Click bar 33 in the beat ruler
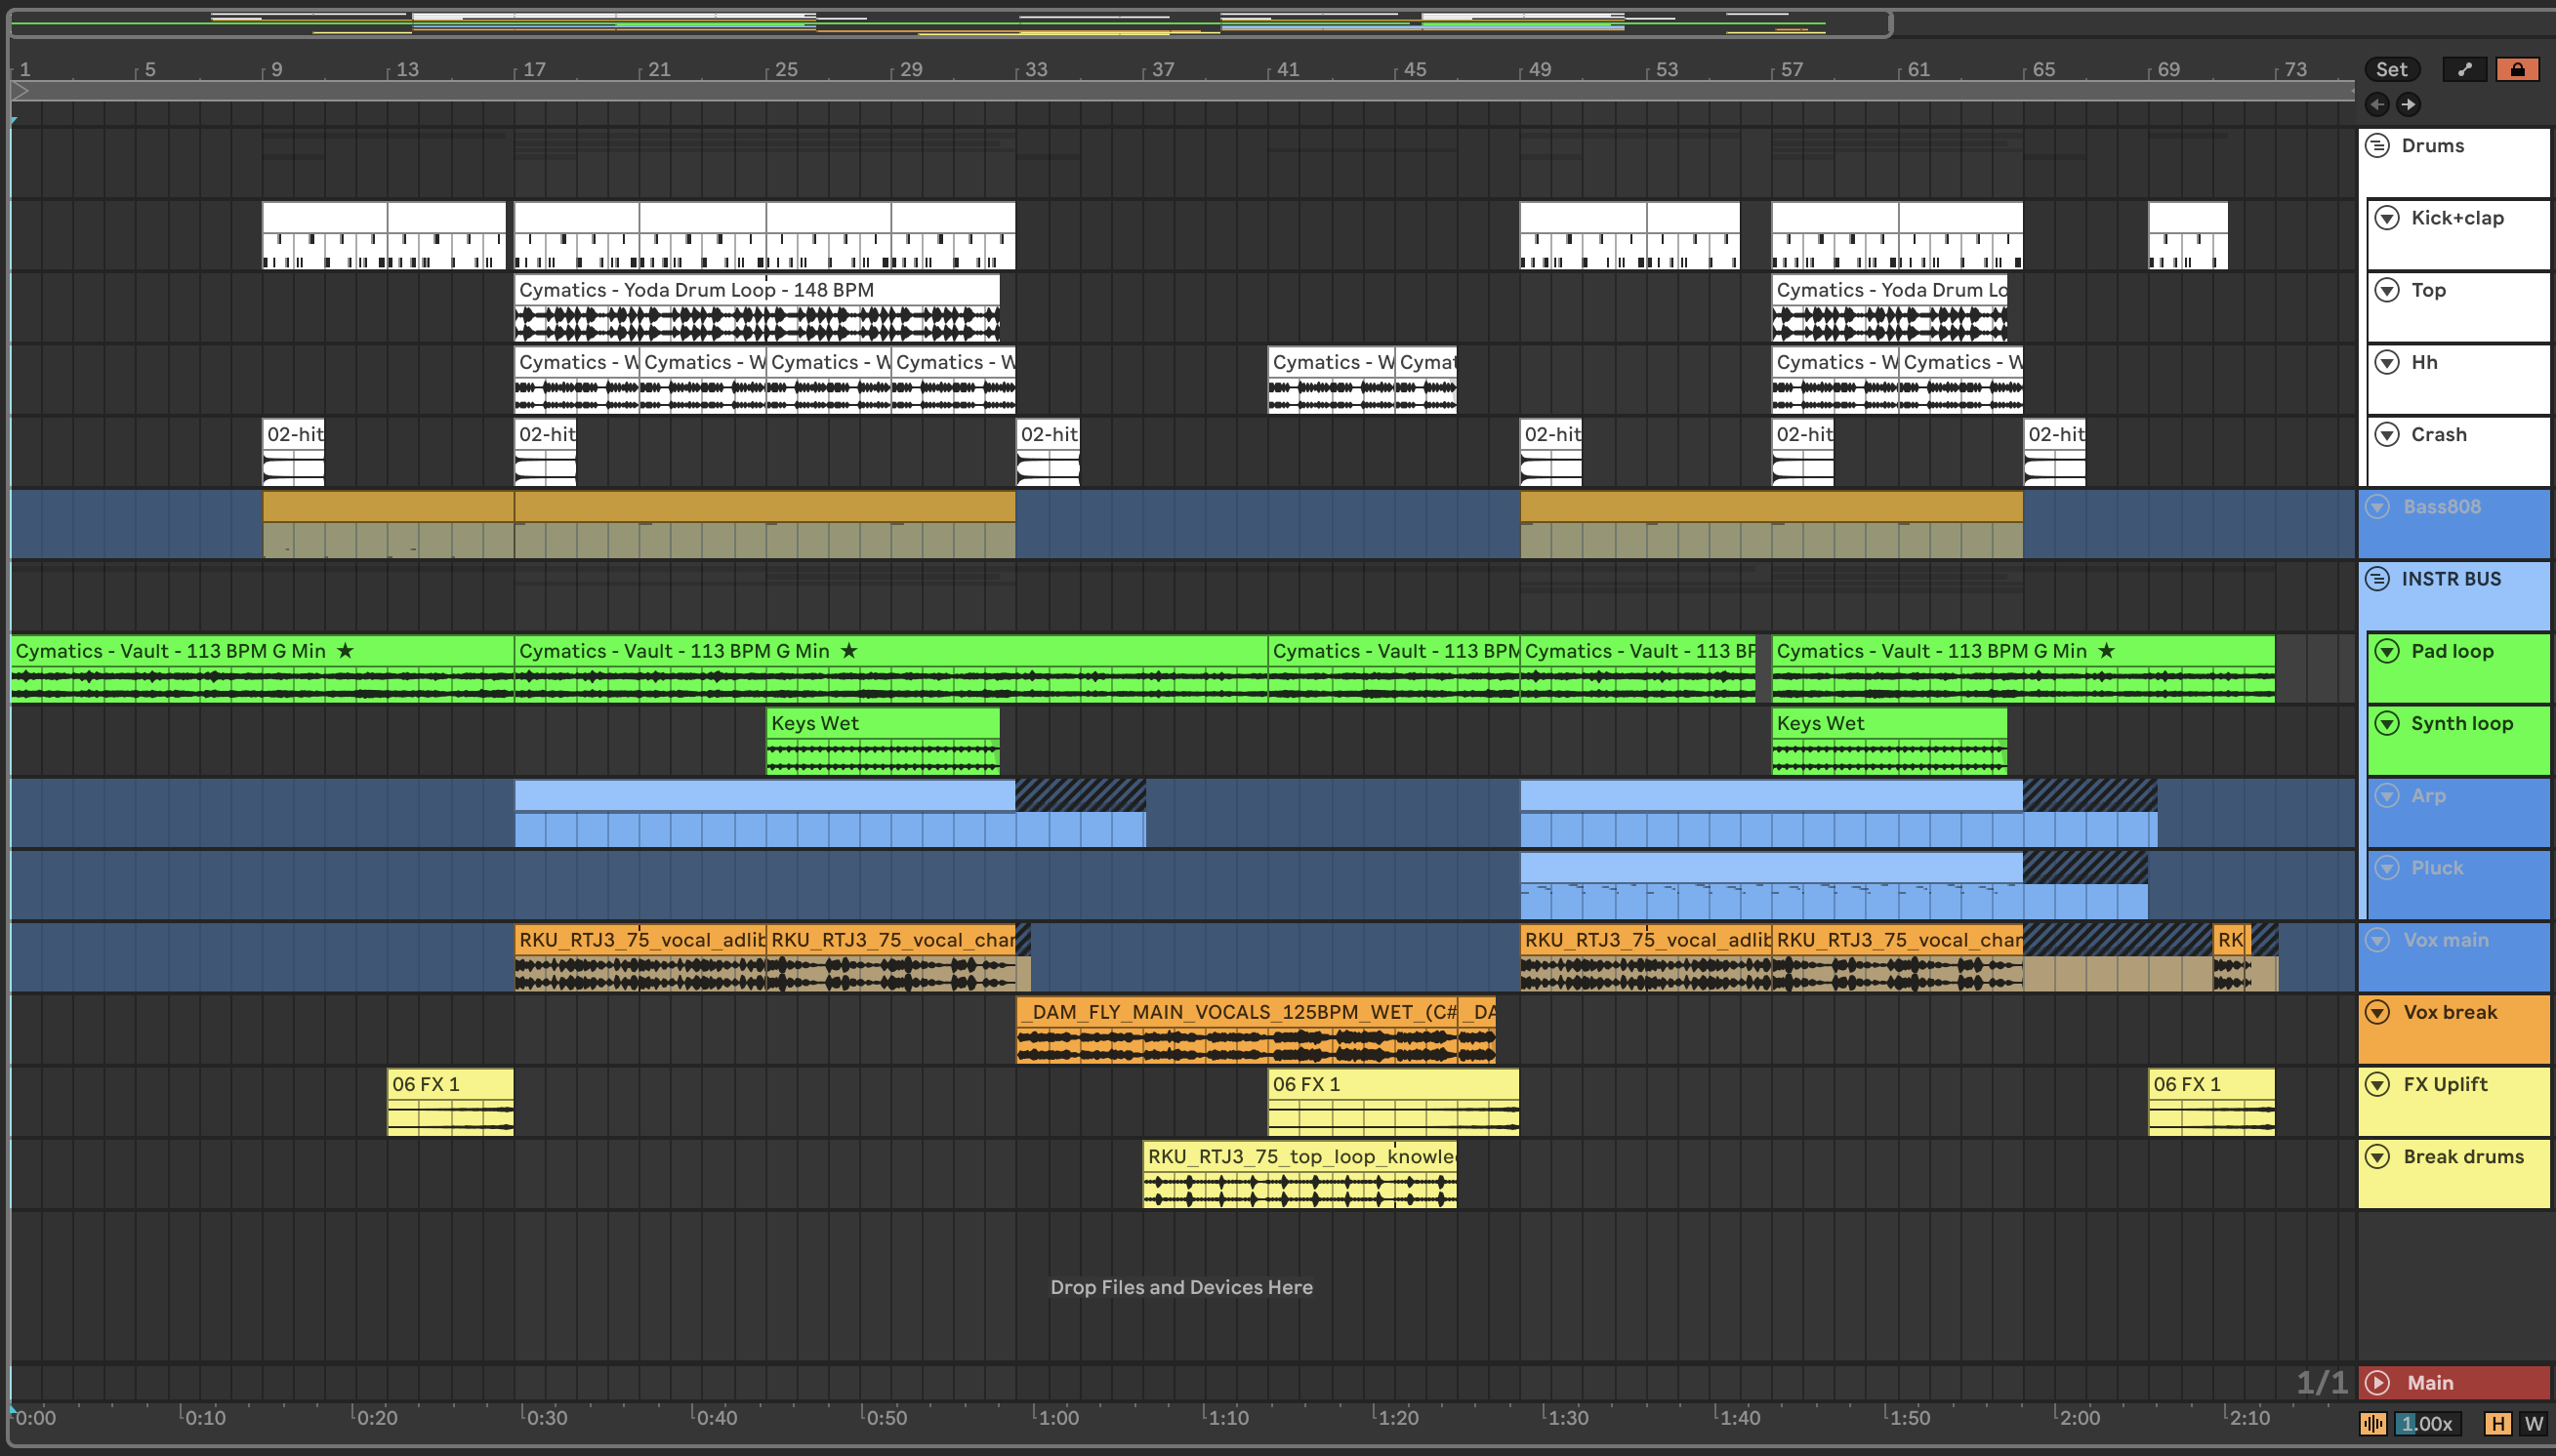The height and width of the screenshot is (1456, 2556). pos(1037,69)
